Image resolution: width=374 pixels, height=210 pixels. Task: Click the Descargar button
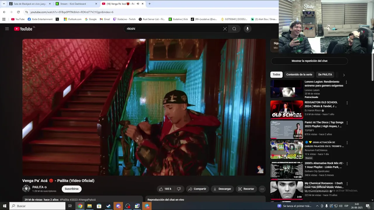point(222,189)
